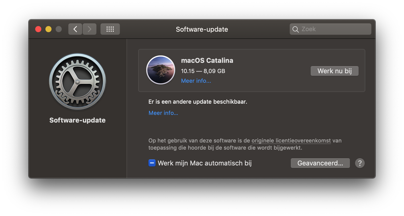The image size is (404, 216).
Task: Click the macOS Catalina title text
Action: [x=207, y=61]
